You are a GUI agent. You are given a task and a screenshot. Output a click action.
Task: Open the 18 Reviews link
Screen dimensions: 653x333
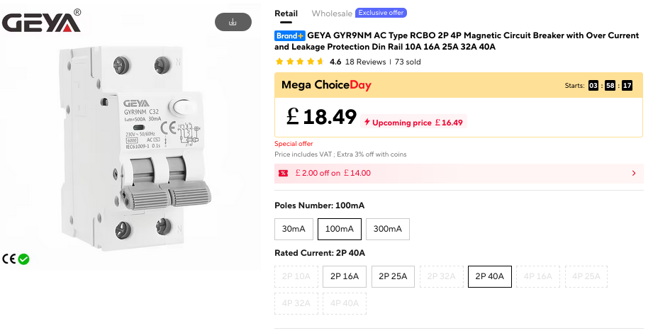[x=365, y=62]
